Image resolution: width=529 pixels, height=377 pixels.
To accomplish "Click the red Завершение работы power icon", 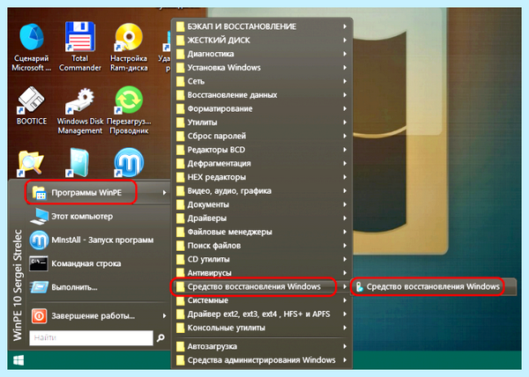I will (39, 315).
